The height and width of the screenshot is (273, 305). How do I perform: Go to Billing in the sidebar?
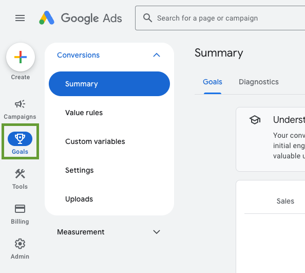(20, 214)
